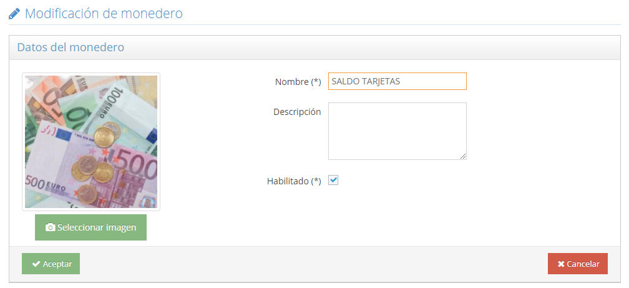Open the Seleccionar imagen file picker

tap(90, 228)
